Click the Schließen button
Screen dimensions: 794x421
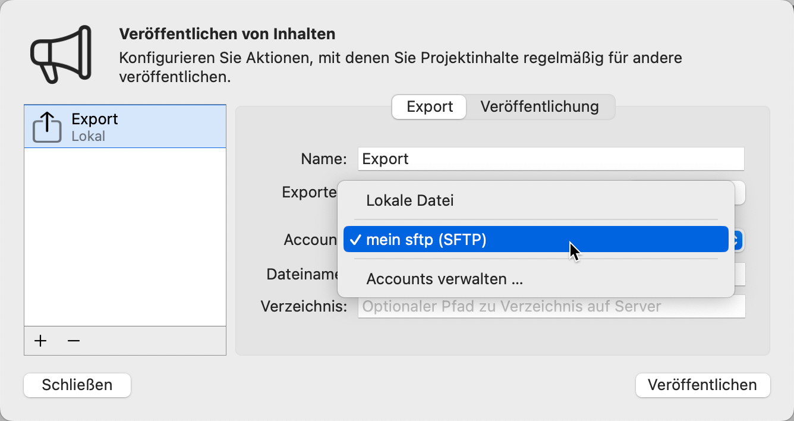(77, 385)
